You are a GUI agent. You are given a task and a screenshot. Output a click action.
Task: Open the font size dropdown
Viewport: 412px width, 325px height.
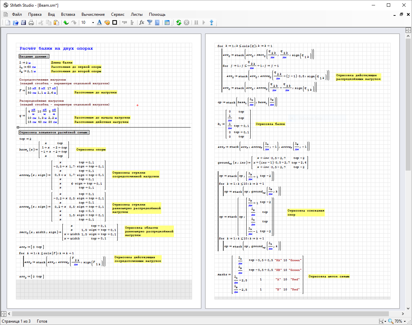[93, 22]
